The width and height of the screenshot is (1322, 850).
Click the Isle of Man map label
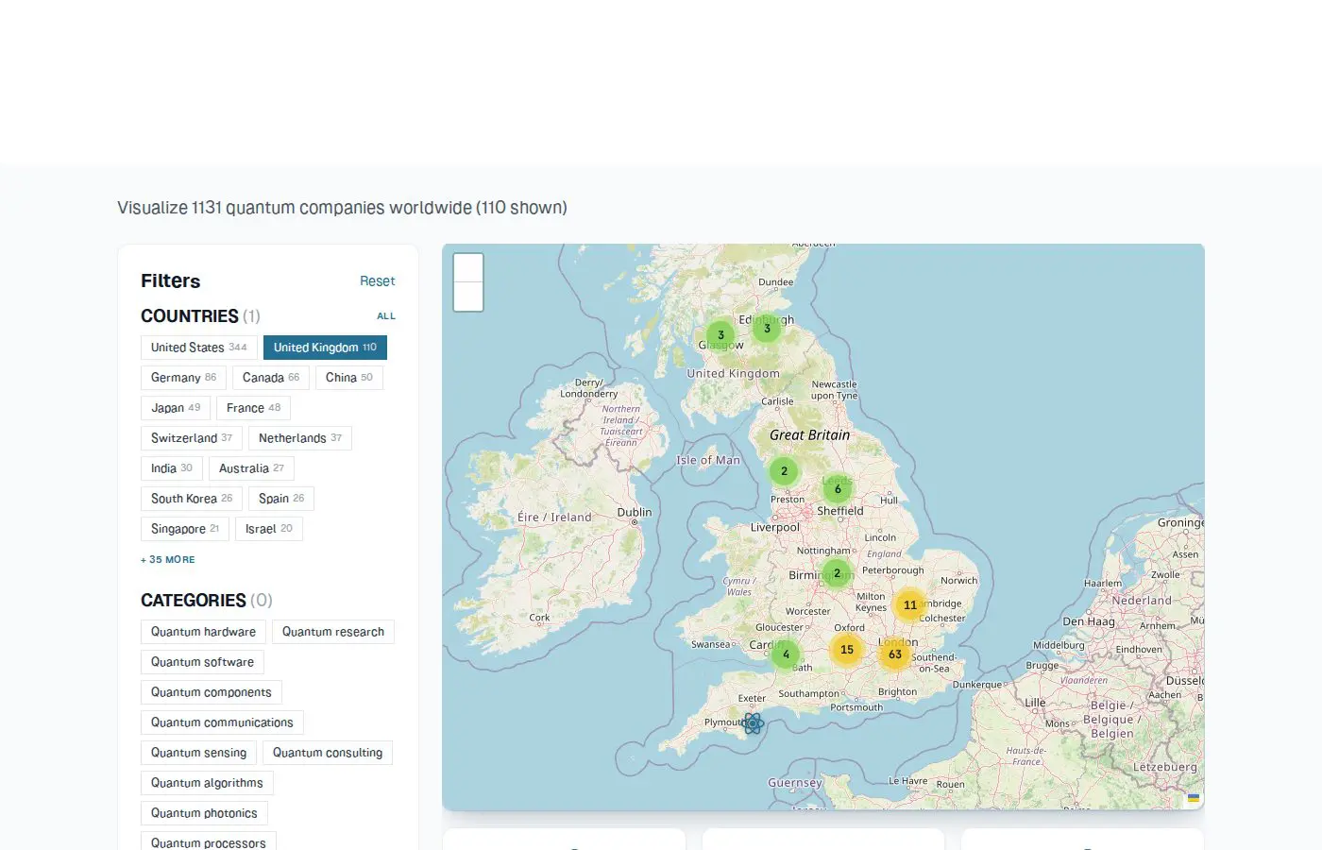pos(708,460)
